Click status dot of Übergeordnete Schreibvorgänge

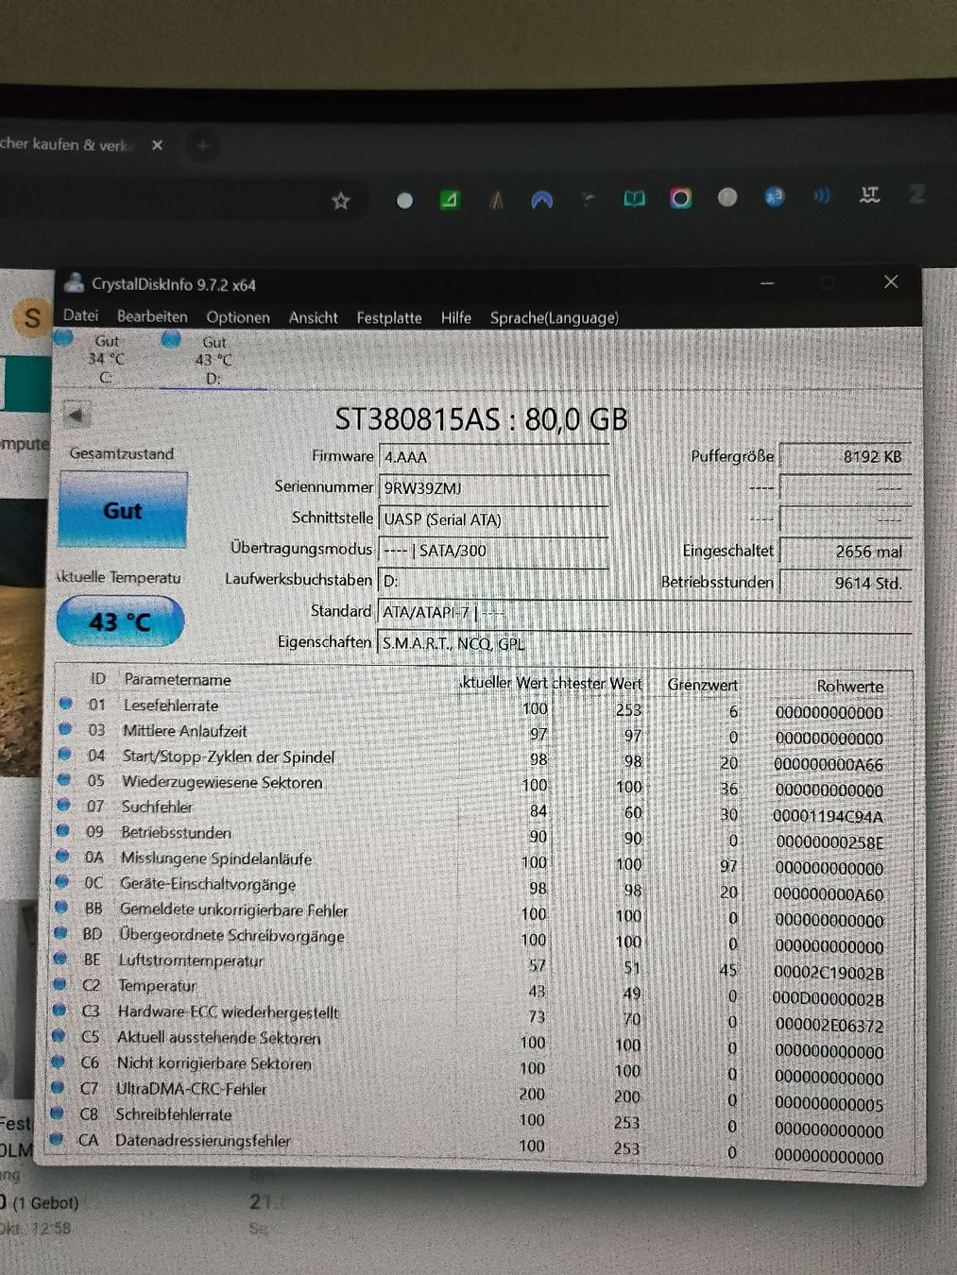pyautogui.click(x=61, y=933)
